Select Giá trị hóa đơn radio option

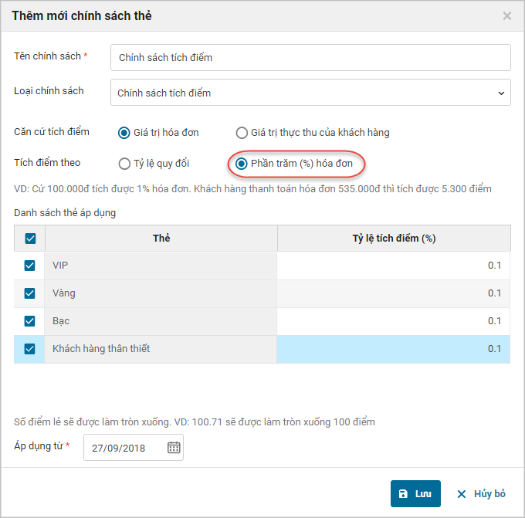point(124,133)
